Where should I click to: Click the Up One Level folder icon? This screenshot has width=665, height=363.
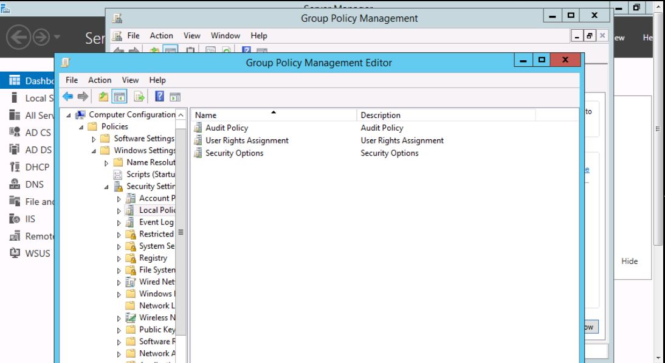[104, 96]
